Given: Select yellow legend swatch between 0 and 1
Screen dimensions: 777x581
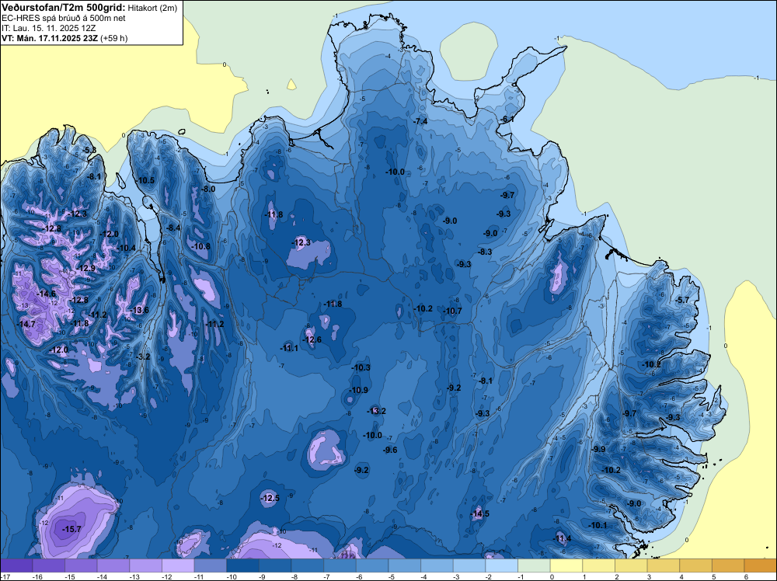Looking at the screenshot, I should pos(566,565).
